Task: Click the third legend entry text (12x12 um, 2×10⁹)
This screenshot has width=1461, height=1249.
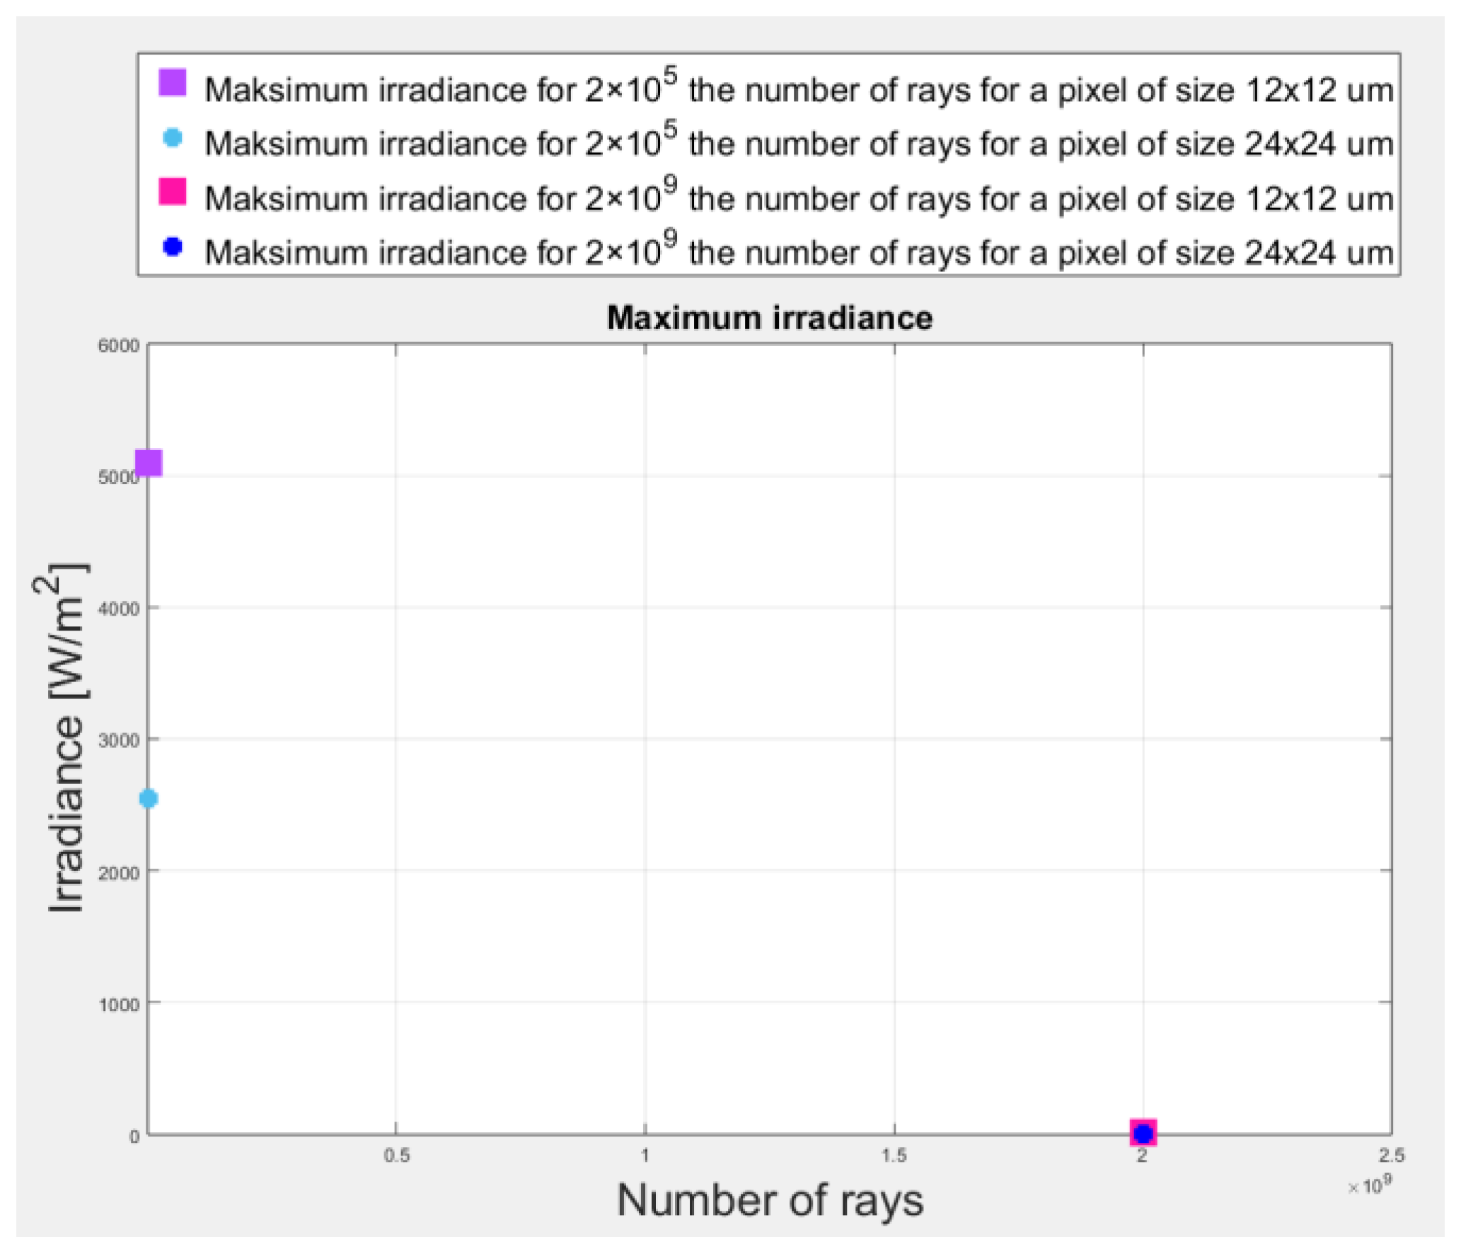Action: point(798,197)
